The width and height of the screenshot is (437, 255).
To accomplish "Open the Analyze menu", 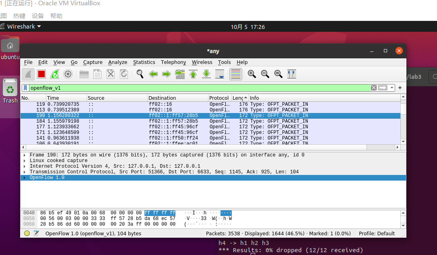I will 117,62.
